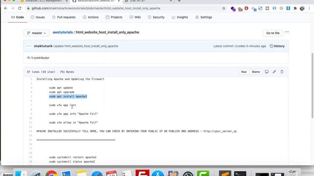Open the yellow Notes dock icon
The height and width of the screenshot is (176, 314).
click(x=81, y=173)
